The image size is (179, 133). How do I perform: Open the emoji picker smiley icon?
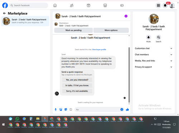pyautogui.click(x=122, y=110)
